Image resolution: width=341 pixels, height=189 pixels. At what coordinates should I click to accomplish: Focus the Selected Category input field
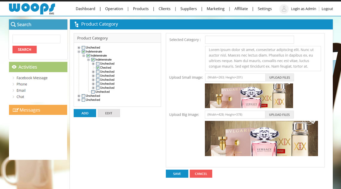(x=249, y=40)
